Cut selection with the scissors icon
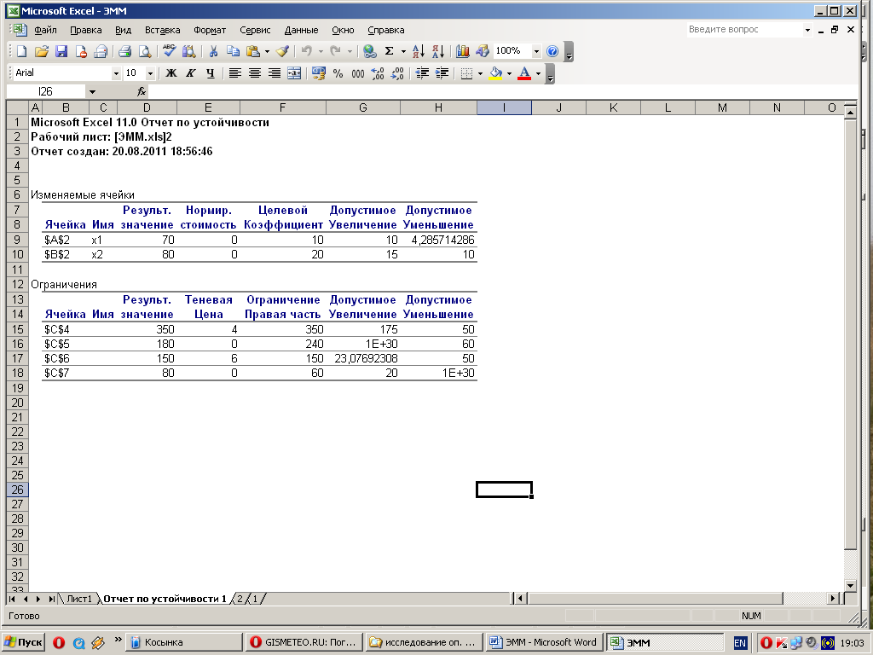873x655 pixels. tap(212, 51)
